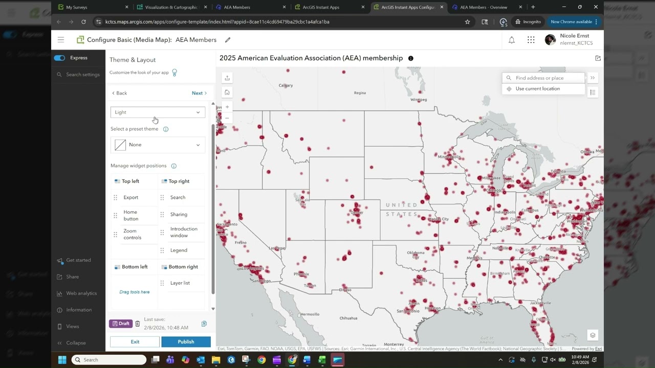Open Excel from the taskbar
Viewport: 655px width, 368px height.
pos(322,360)
